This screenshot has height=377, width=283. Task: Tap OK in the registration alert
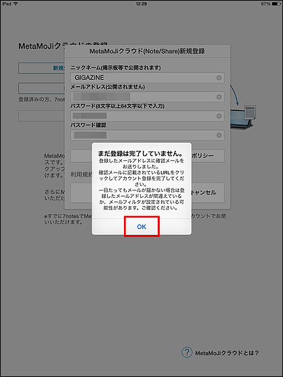141,227
